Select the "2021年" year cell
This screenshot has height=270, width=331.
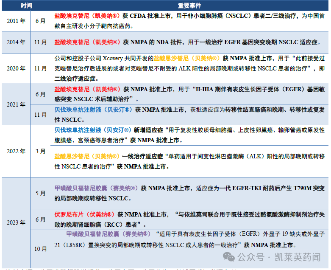(x=16, y=104)
